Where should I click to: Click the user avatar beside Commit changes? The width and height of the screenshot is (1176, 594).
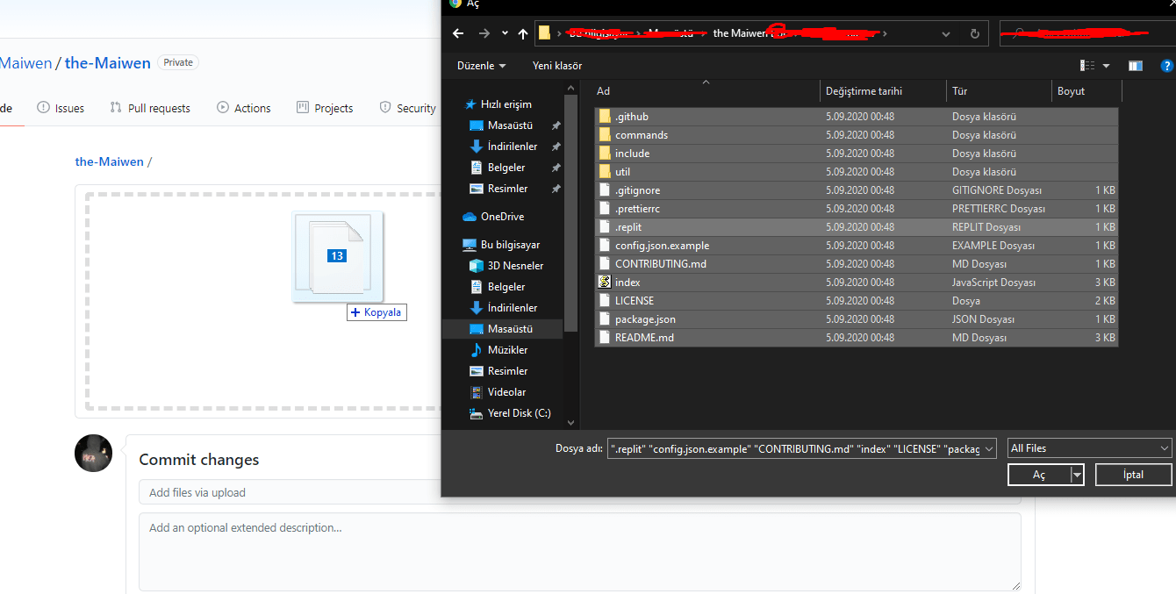pyautogui.click(x=93, y=453)
